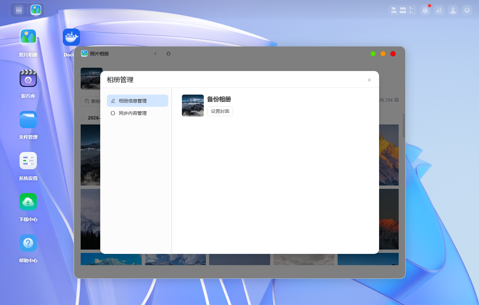Show desktop using the top-left desktop icon

tap(19, 10)
